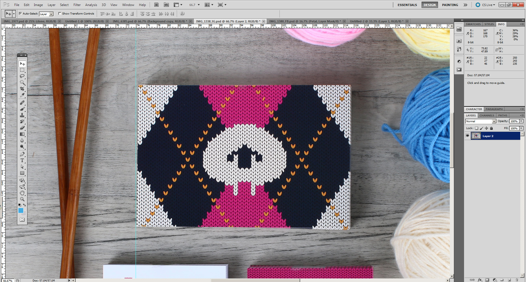Click the blue foreground color swatch

(x=21, y=210)
